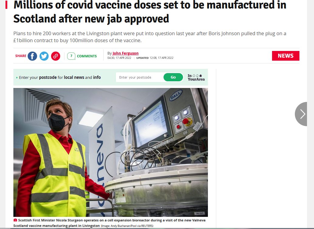This screenshot has width=314, height=229.
Task: Click the UPDATED timestamp text
Action: [155, 58]
